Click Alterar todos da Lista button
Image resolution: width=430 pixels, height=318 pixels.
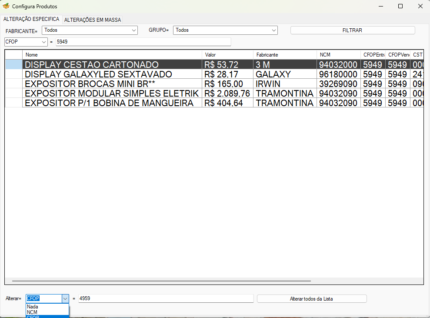(x=312, y=299)
